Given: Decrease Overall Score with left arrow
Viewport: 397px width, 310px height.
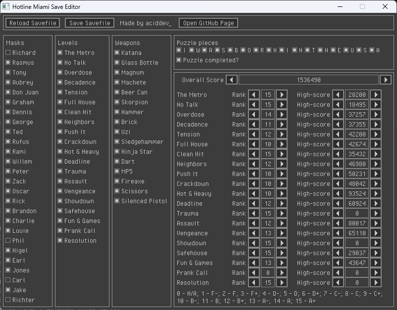Looking at the screenshot, I should click(x=231, y=80).
